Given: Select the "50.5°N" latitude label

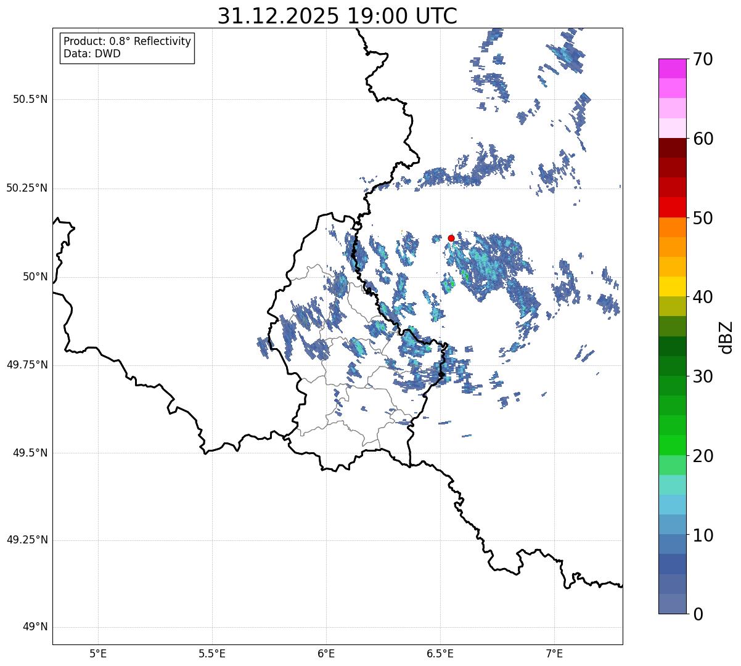Looking at the screenshot, I should click(x=30, y=99).
